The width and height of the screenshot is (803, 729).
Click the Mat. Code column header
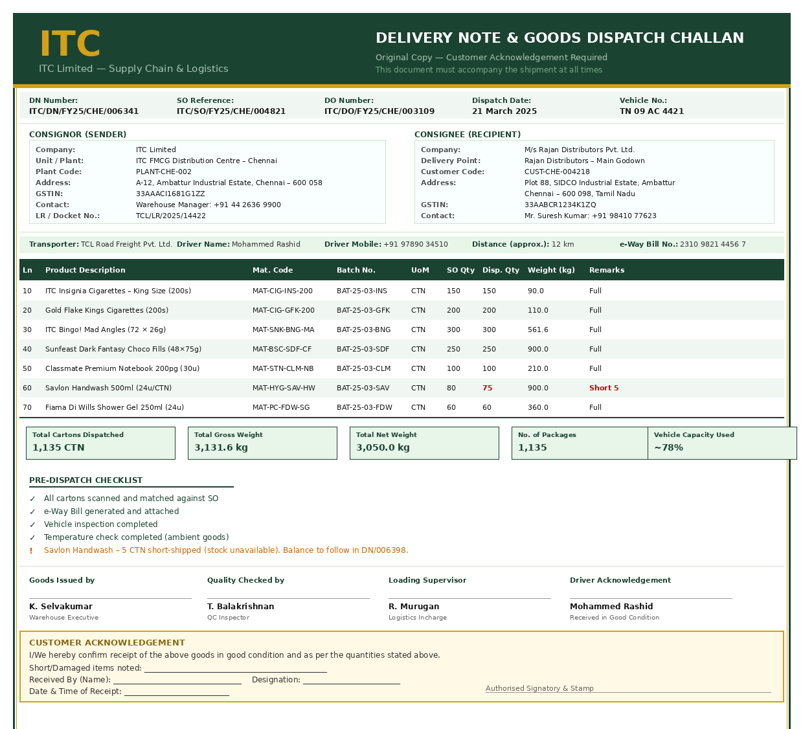pyautogui.click(x=273, y=270)
